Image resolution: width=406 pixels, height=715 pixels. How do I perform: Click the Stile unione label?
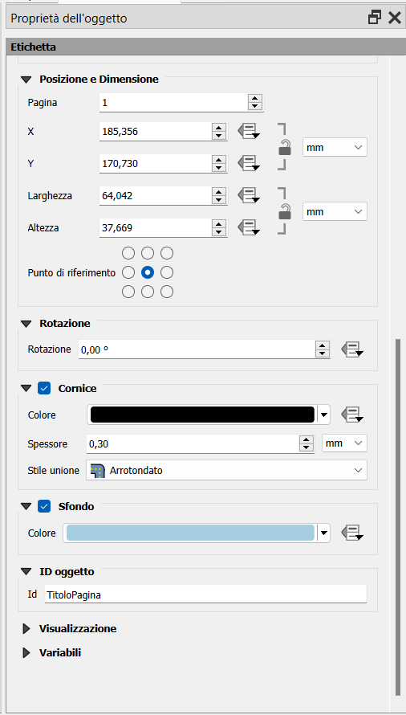point(53,470)
